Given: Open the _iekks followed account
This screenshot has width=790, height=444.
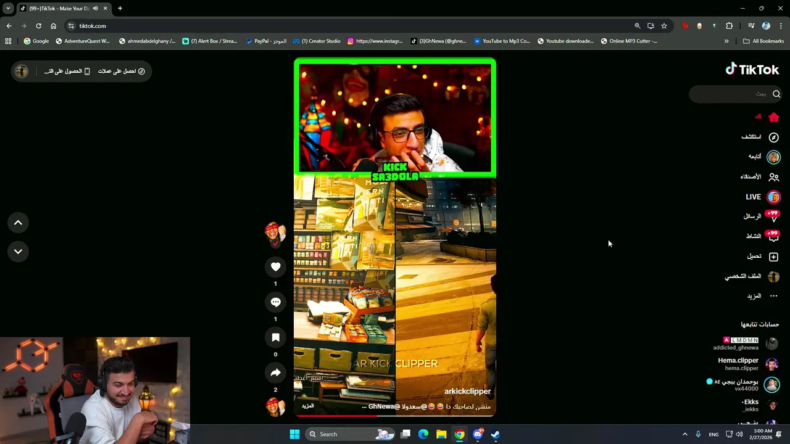Looking at the screenshot, I should (x=759, y=405).
